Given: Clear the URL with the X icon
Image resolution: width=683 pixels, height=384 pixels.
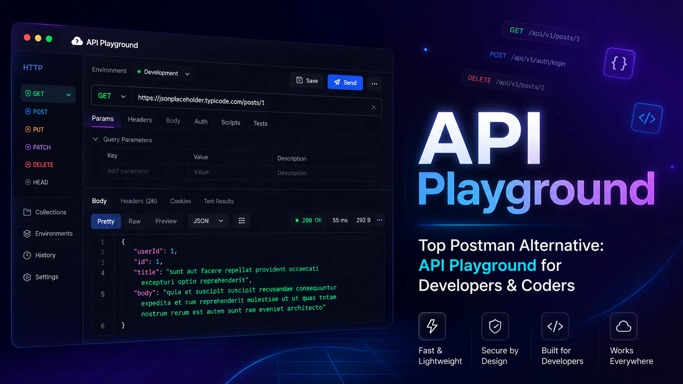Looking at the screenshot, I should coord(373,107).
